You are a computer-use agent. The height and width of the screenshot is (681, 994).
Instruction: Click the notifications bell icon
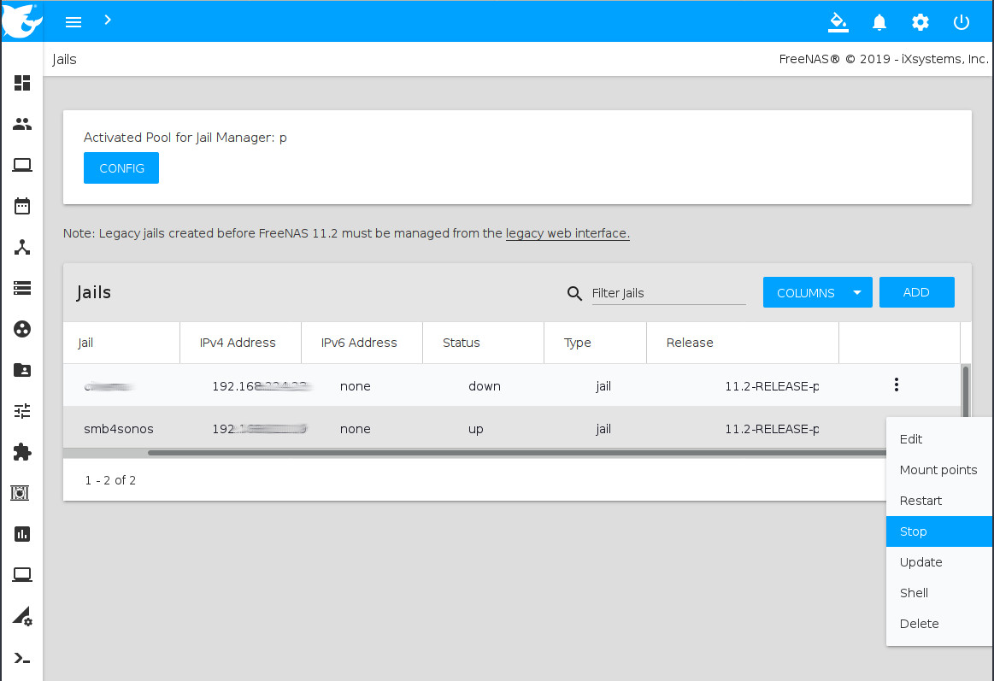879,22
